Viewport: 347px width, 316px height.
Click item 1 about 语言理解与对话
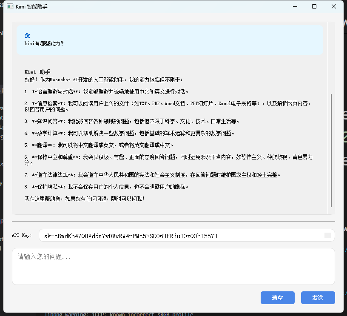(x=106, y=91)
